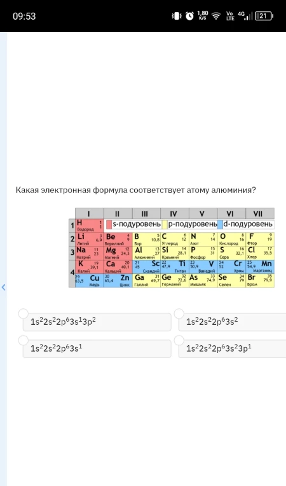Tap the d-подуровень legend label
Viewport: 286px width, 486px height.
coord(248,224)
